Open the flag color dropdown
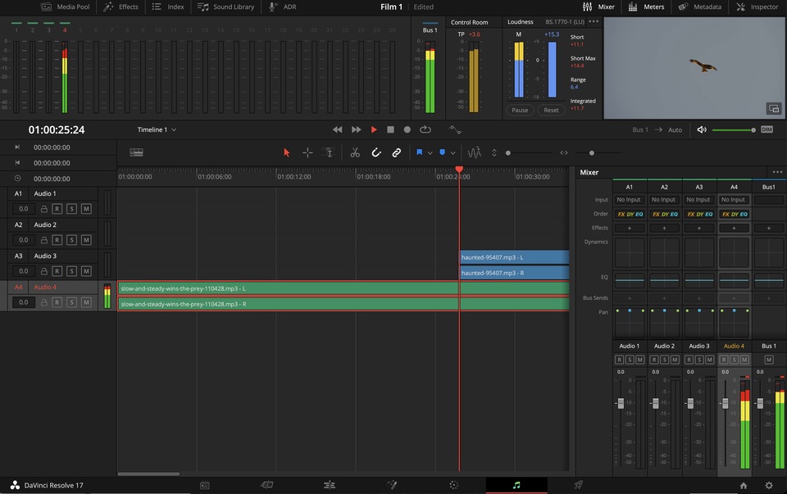 [x=431, y=152]
